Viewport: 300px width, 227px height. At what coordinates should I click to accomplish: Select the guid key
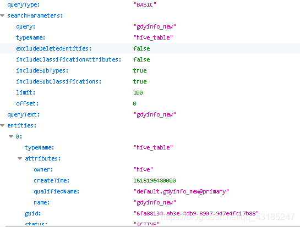[x=32, y=213]
